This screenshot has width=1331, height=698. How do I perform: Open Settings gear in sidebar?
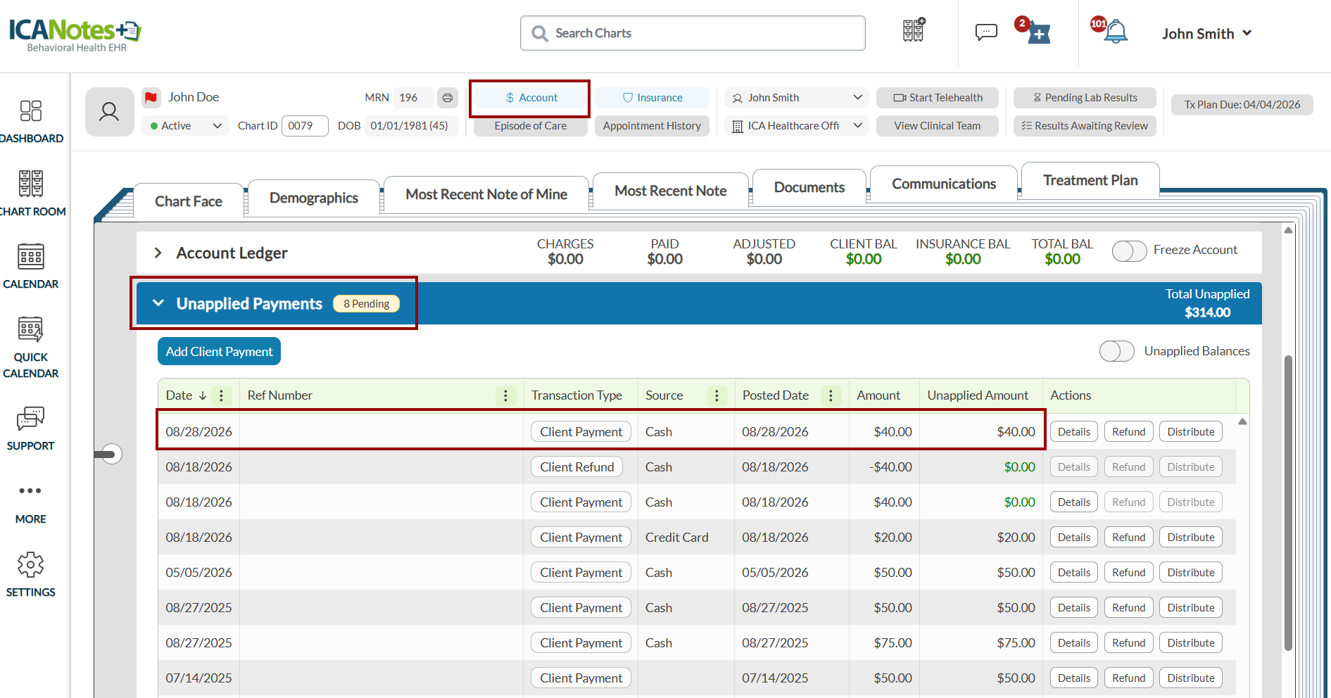point(31,575)
